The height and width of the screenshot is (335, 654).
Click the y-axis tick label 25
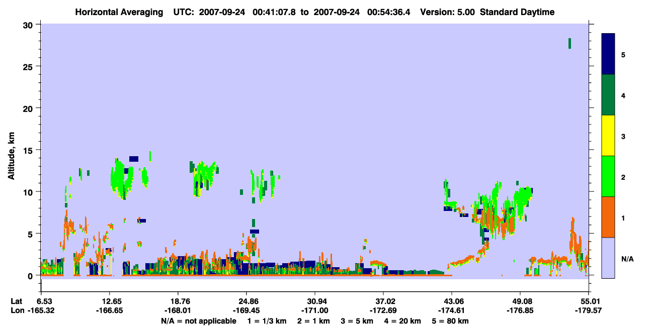pos(29,66)
